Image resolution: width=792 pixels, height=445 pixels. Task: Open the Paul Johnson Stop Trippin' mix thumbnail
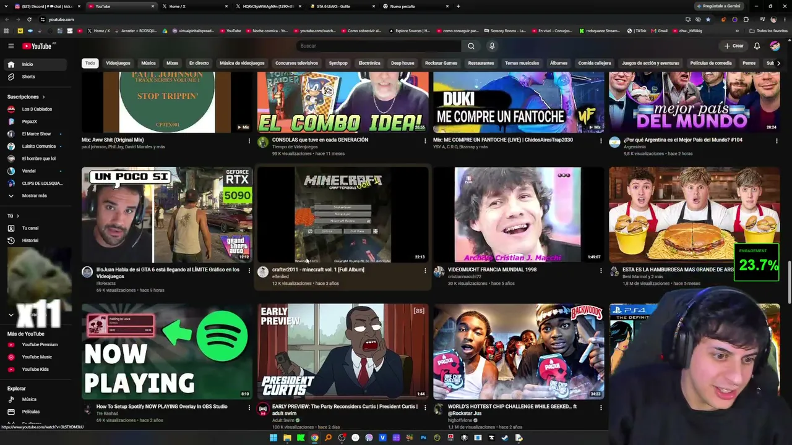tap(167, 102)
